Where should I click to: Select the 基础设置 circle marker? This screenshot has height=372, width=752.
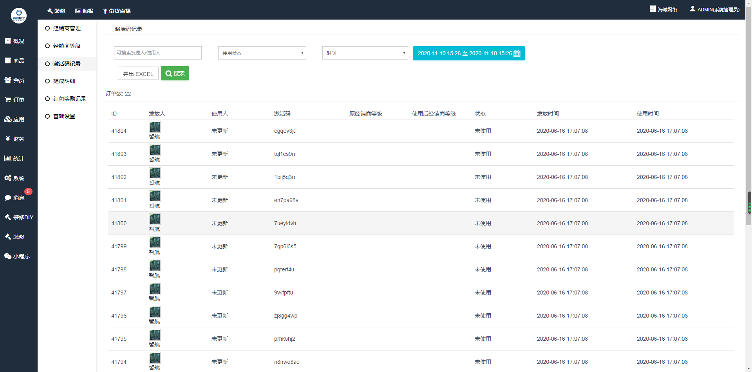click(47, 116)
